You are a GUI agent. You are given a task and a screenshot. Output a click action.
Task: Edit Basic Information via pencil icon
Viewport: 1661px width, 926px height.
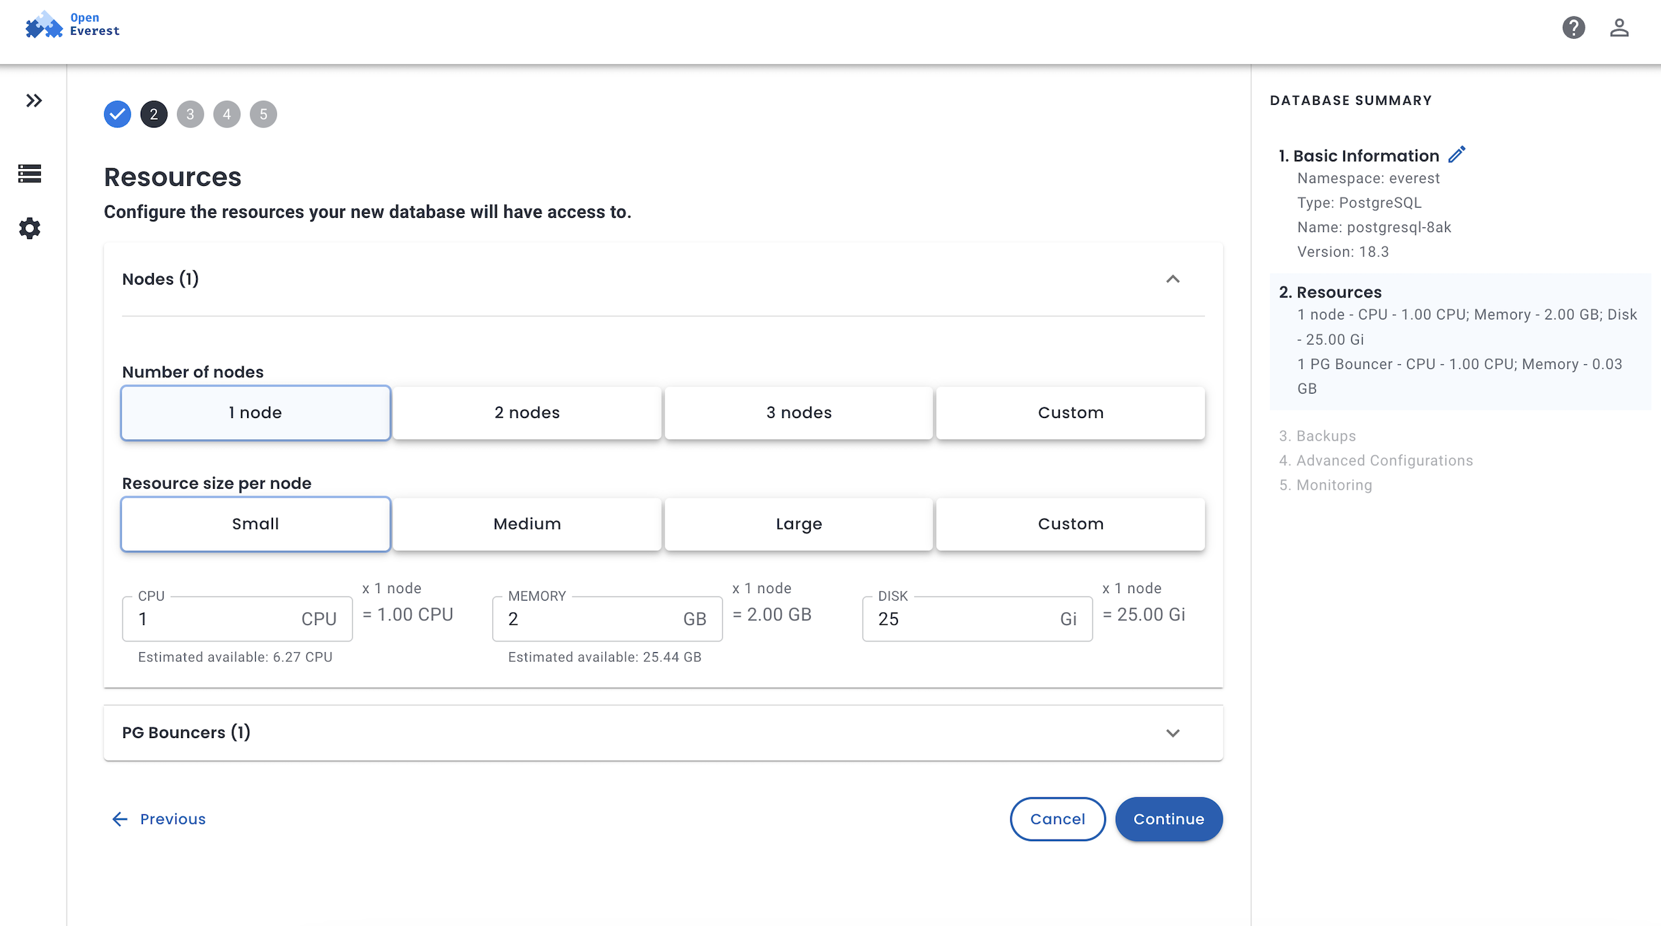click(x=1457, y=155)
